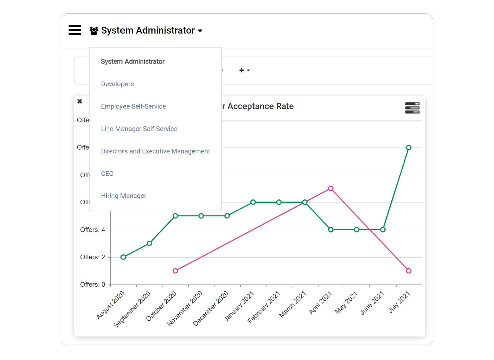
Task: Click the green data point for June 2021
Action: click(x=383, y=230)
